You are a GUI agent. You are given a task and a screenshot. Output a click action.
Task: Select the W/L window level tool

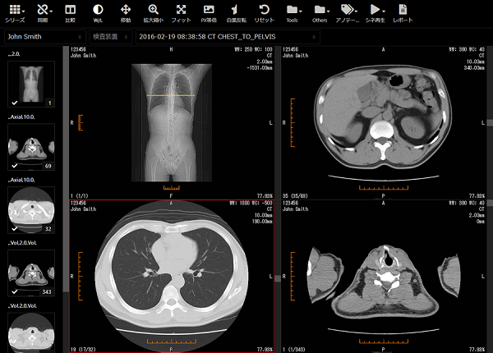click(98, 13)
